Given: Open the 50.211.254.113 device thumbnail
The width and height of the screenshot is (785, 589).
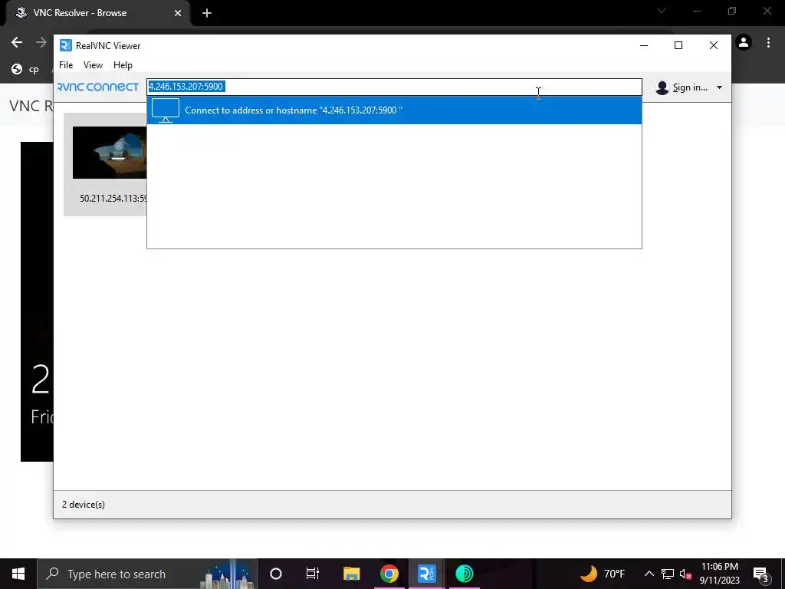Looking at the screenshot, I should click(110, 153).
